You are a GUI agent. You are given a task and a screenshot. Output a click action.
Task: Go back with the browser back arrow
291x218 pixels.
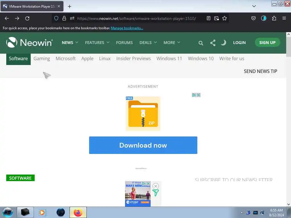pos(7,18)
